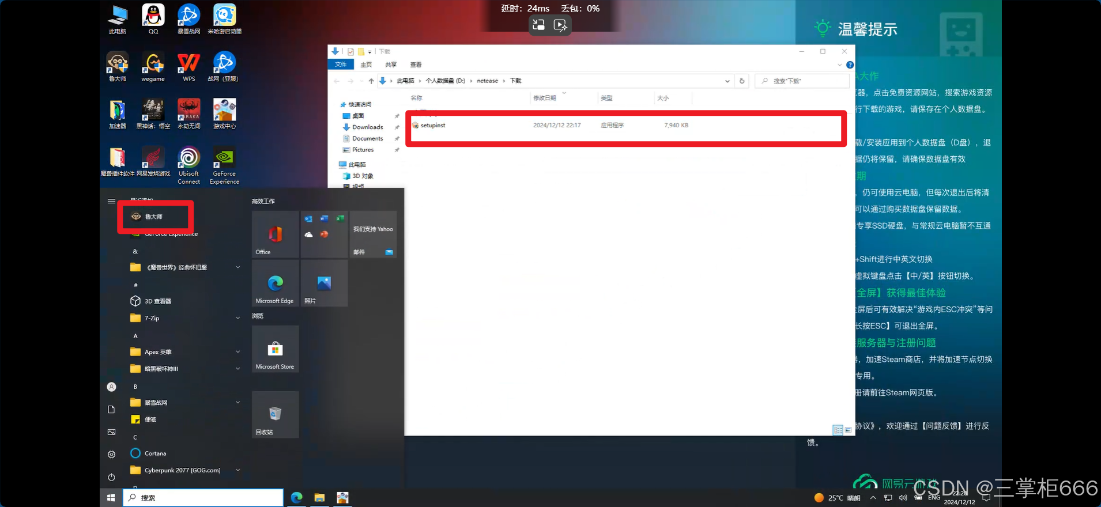Screen dimensions: 1101x507
Task: Toggle the Start menu hamburger expand
Action: [x=111, y=201]
